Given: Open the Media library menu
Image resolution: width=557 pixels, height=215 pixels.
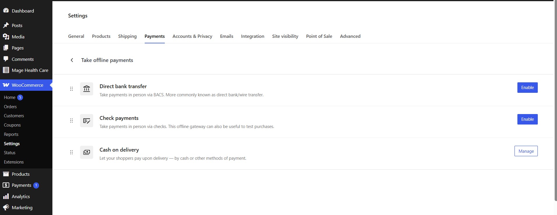Looking at the screenshot, I should (18, 37).
